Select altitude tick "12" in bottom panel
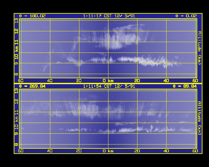 pyautogui.click(x=16, y=102)
